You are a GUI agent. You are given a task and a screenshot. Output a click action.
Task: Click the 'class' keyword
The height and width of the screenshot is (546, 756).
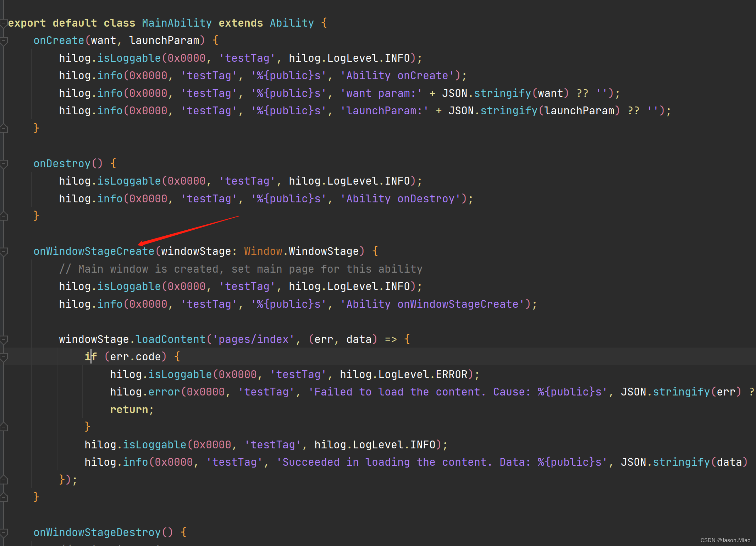[119, 23]
